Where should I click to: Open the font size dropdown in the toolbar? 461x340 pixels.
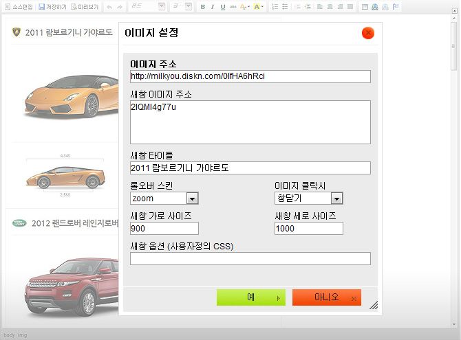pyautogui.click(x=182, y=6)
